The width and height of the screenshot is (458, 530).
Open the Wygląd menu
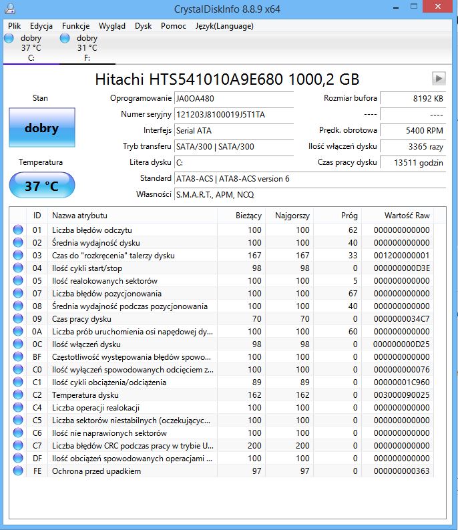tap(112, 26)
